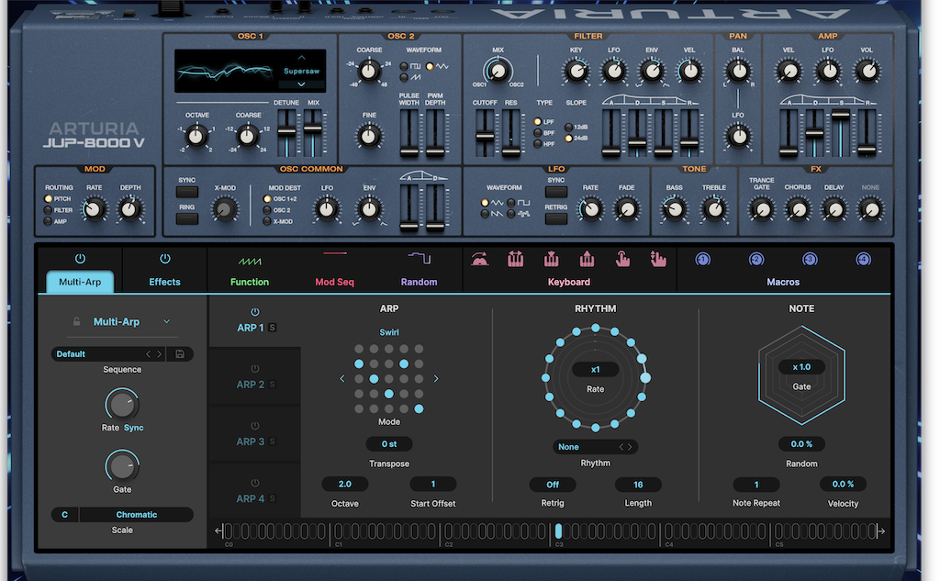Viewport: 940px width, 581px height.
Task: Click the Default sequence name field
Action: pos(99,353)
